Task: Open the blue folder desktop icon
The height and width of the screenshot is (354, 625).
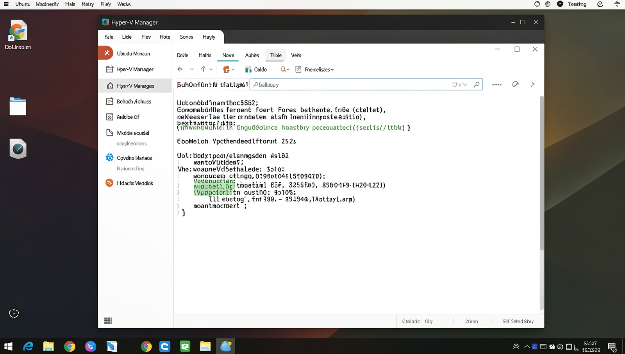Action: click(x=18, y=106)
